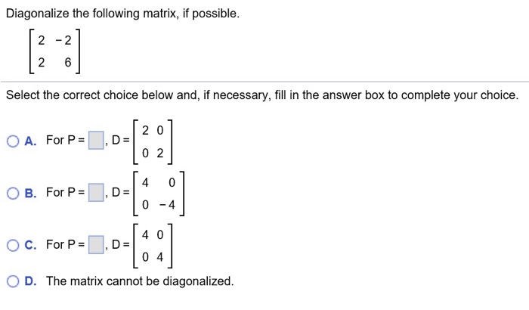529x310 pixels.
Task: Click the given matrix with entries 2, -2, 2, 6
Action: pos(54,51)
